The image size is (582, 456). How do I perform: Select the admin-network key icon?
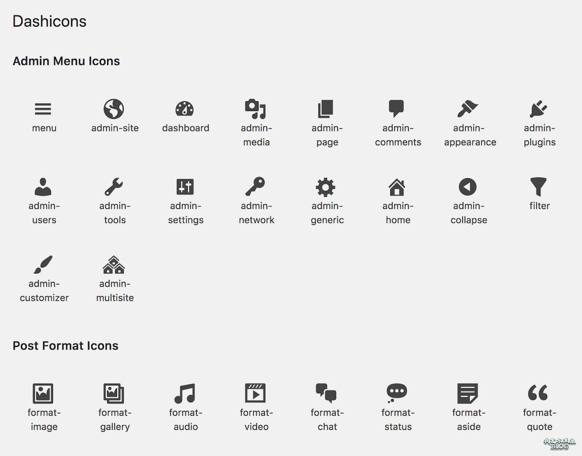(x=255, y=187)
